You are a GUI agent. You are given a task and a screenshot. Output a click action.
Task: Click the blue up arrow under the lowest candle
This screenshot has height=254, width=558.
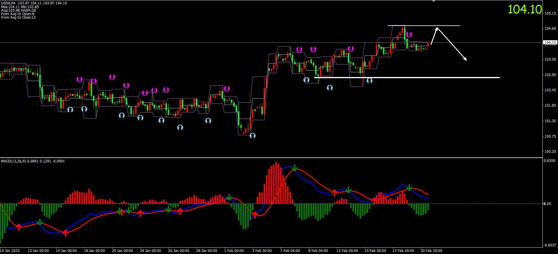pos(253,136)
